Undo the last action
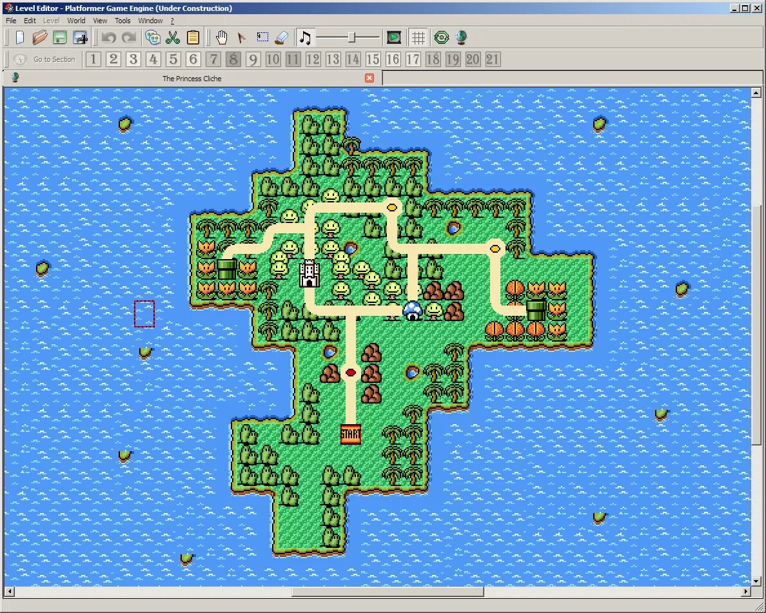This screenshot has width=766, height=613. click(x=108, y=37)
